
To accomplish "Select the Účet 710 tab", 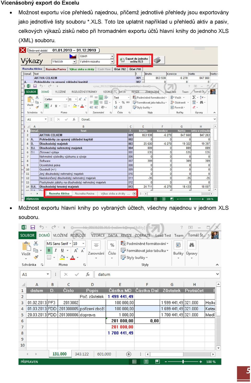I will pos(135,69).
